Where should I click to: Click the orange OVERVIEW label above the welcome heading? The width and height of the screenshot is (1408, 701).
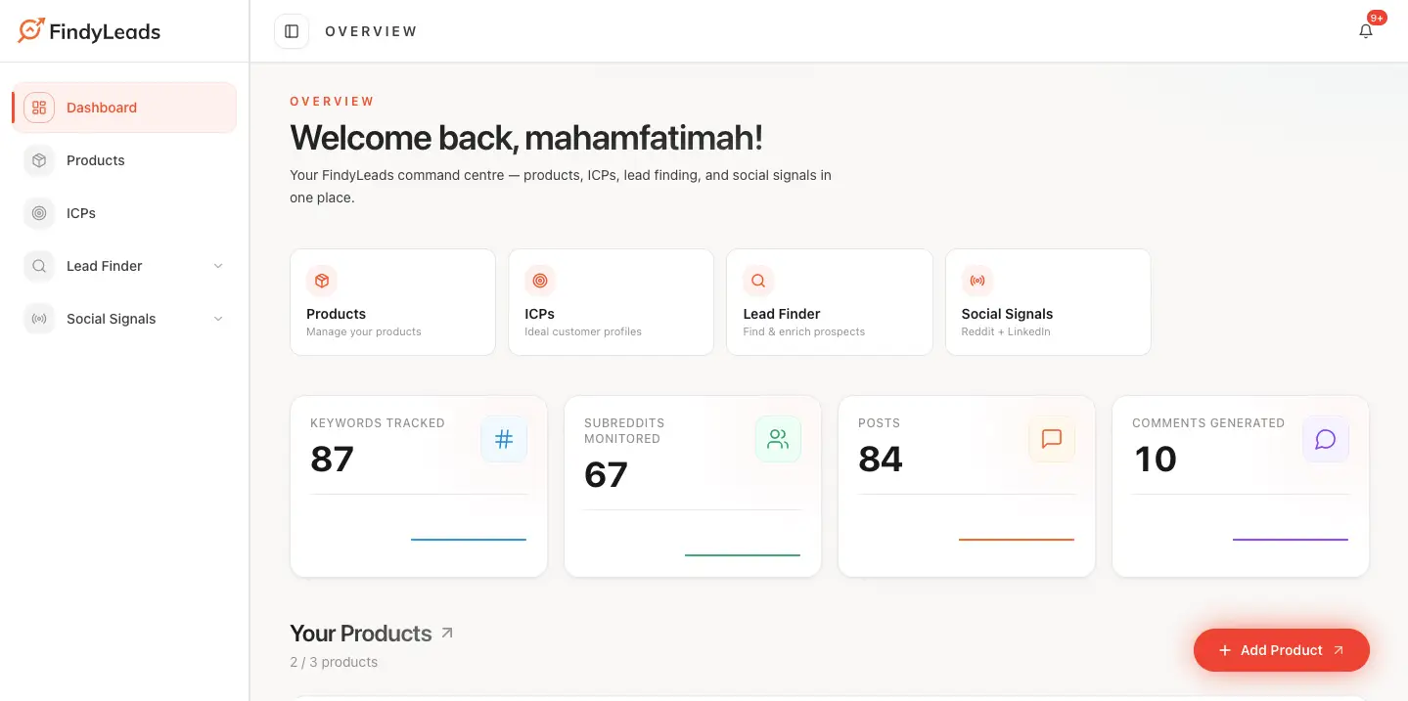click(x=332, y=102)
